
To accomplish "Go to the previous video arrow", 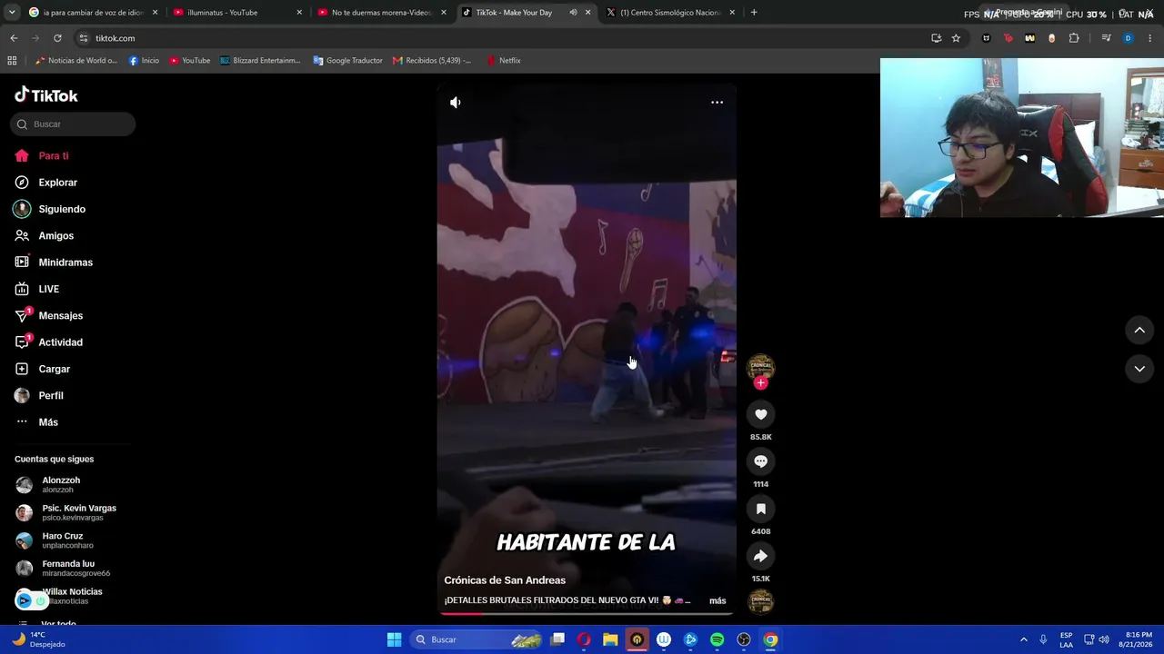I will point(1139,330).
